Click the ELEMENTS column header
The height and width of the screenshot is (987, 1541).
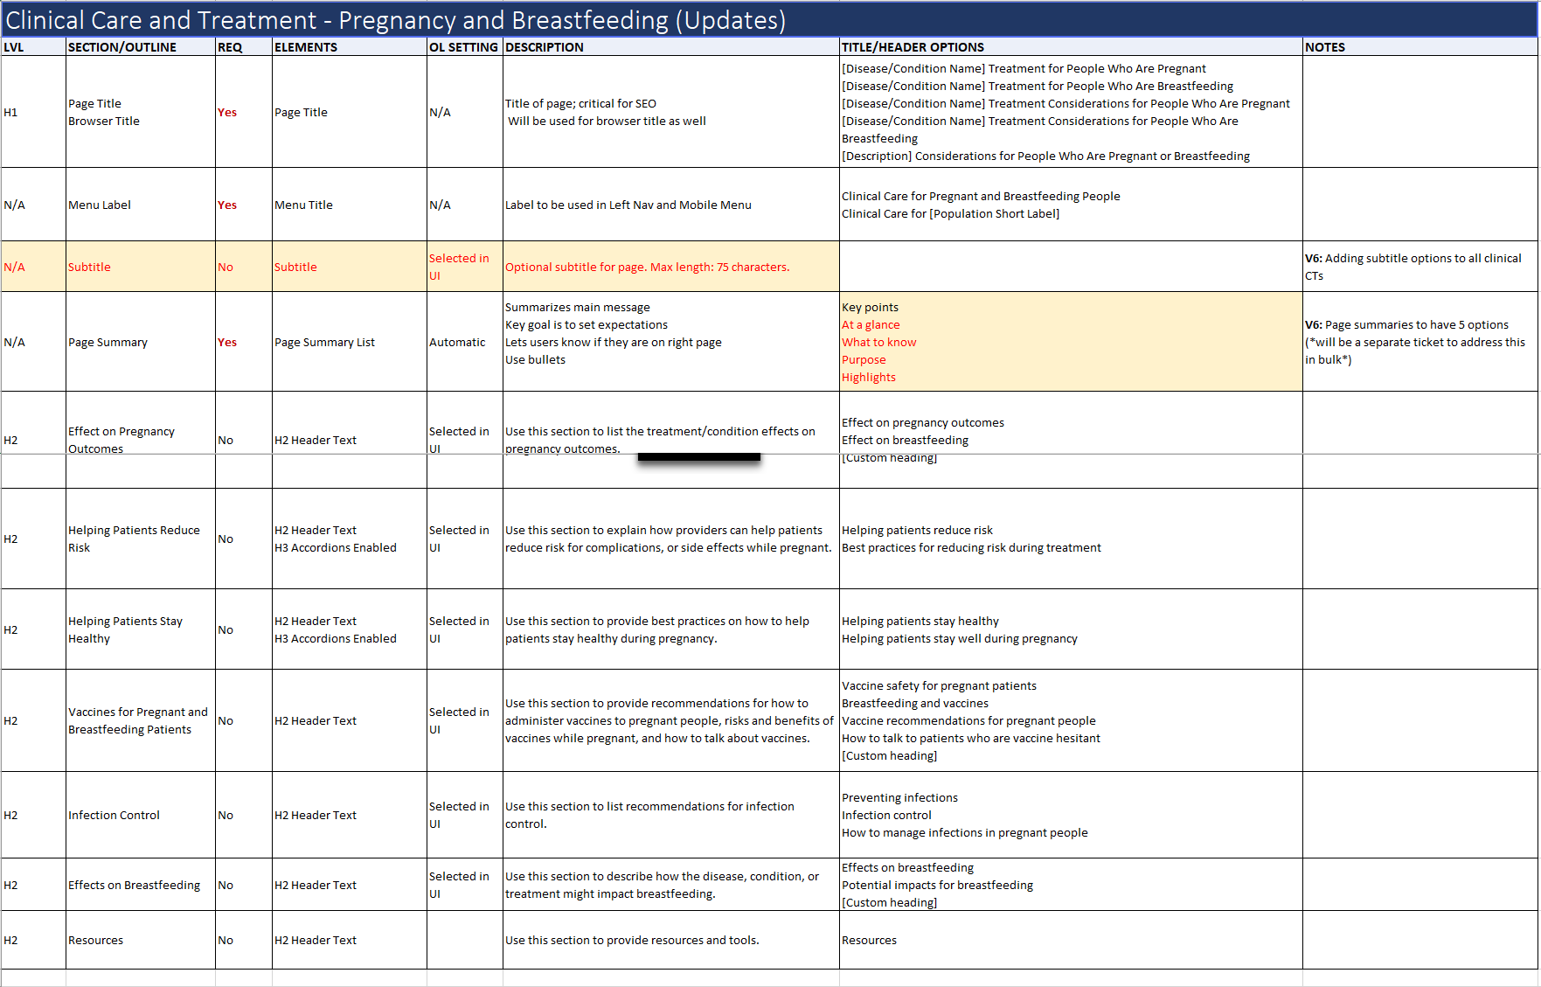tap(350, 47)
